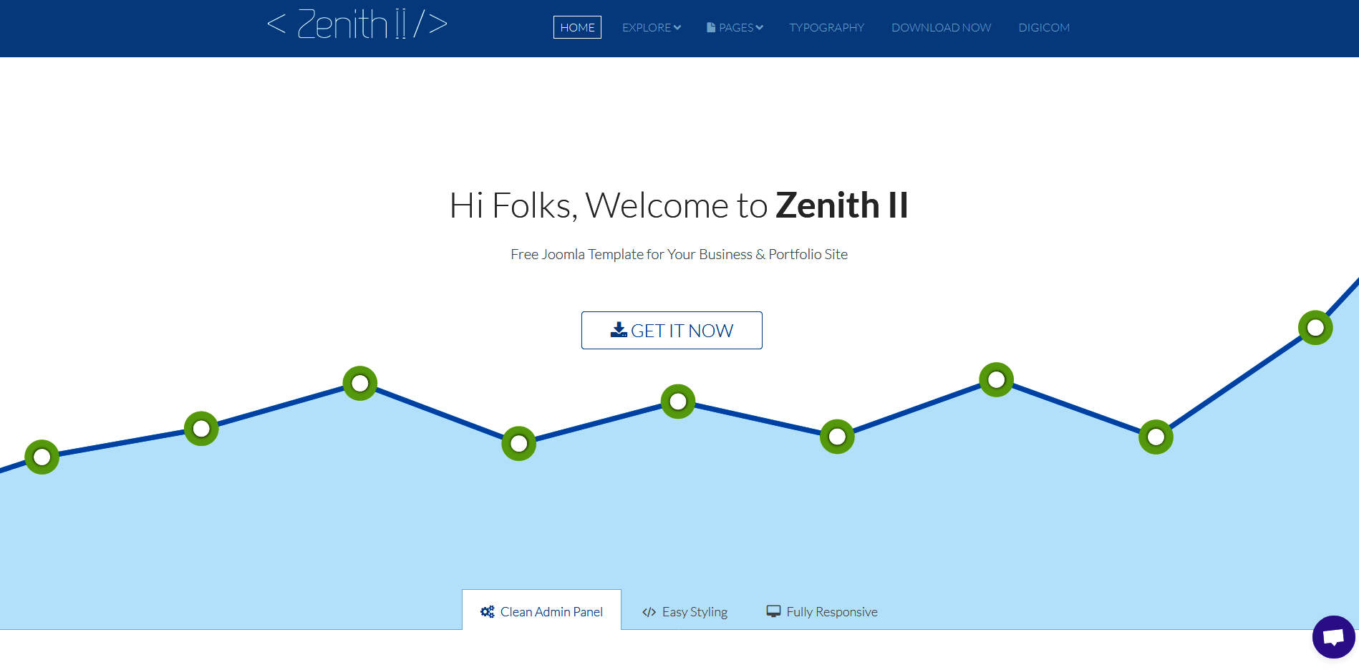Image resolution: width=1359 pixels, height=670 pixels.
Task: Click the chart point directly below GET IT NOW
Action: [x=678, y=402]
